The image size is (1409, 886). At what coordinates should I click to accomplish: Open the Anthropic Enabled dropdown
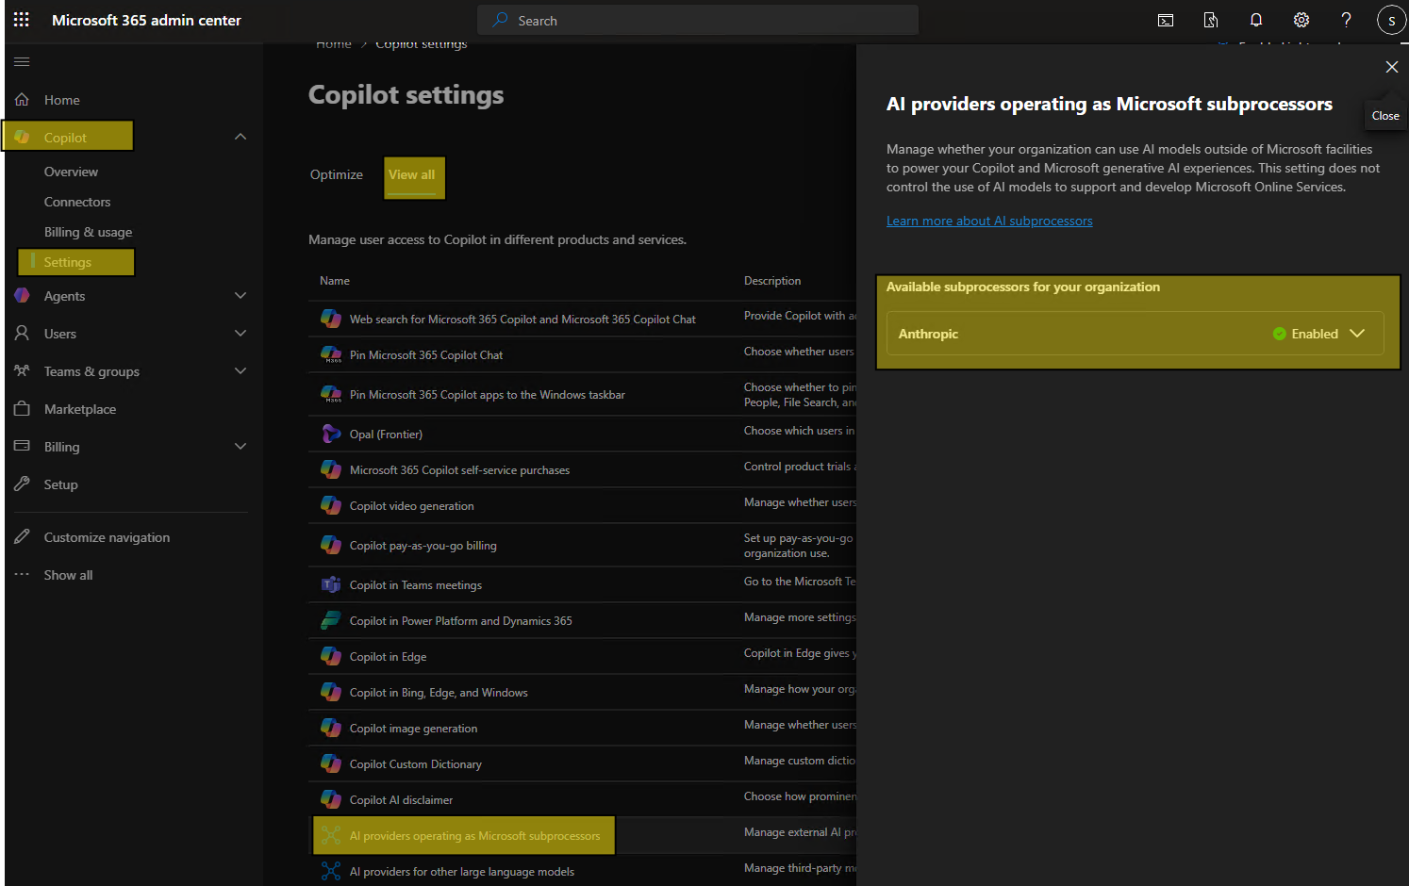click(x=1356, y=334)
